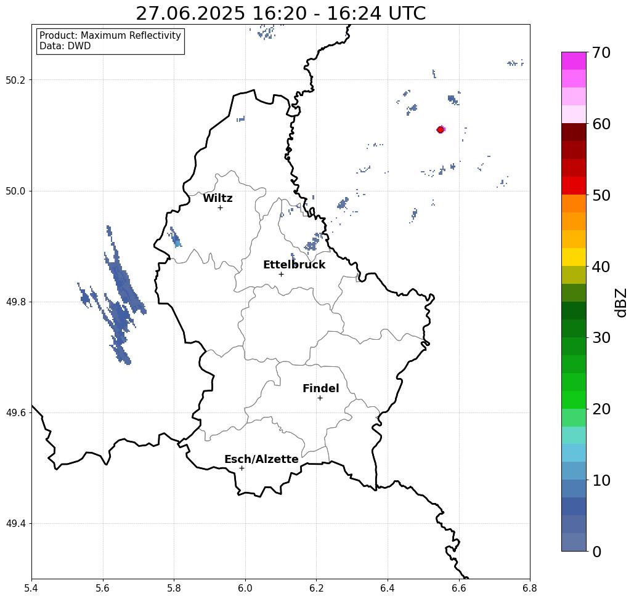Click the dBZ colorbar label

coord(620,302)
